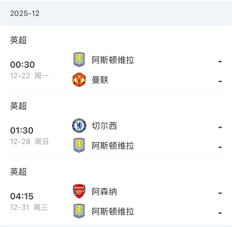Open the 曼联 team name
Viewport: 232px width, 227px height.
100,80
